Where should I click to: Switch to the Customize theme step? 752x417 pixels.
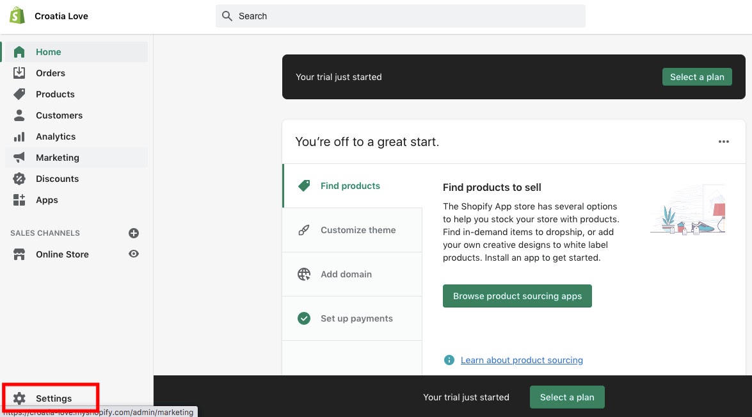(353, 230)
